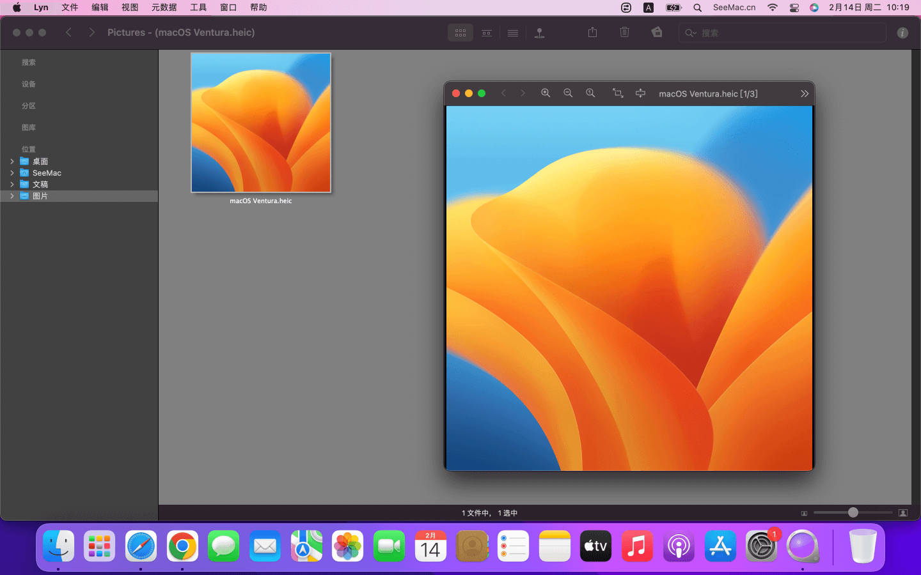Open the 编辑 menu
Viewport: 921px width, 575px height.
point(100,8)
